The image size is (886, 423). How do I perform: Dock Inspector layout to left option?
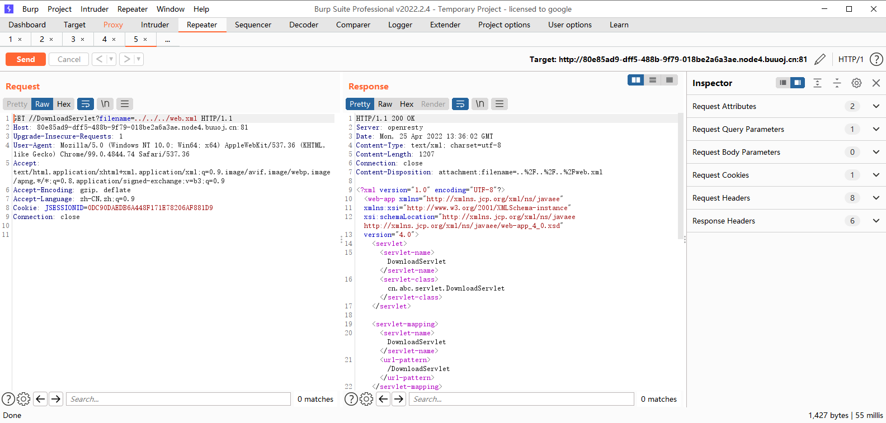click(x=783, y=83)
